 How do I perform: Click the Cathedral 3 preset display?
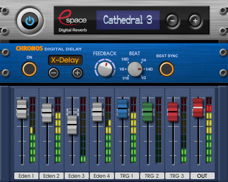point(128,20)
